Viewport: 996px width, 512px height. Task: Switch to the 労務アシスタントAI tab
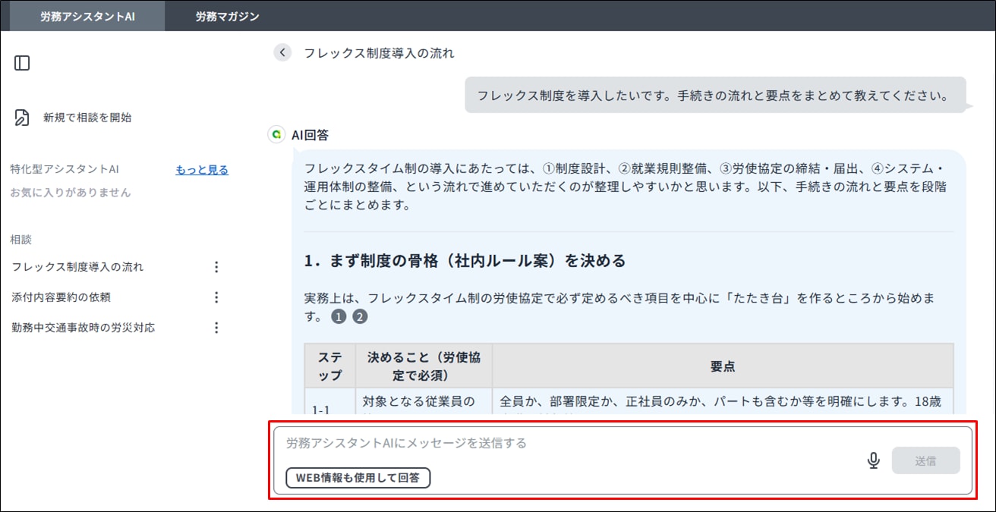point(87,16)
